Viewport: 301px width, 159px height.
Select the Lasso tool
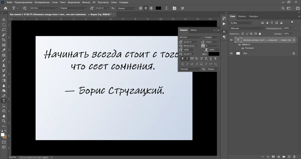click(x=4, y=30)
